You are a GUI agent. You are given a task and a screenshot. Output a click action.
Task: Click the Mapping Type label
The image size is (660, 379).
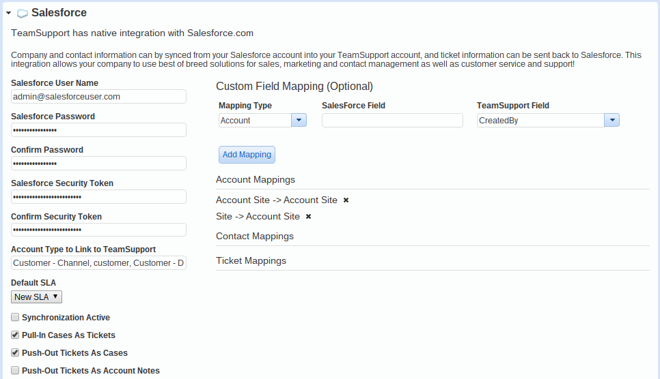(245, 106)
